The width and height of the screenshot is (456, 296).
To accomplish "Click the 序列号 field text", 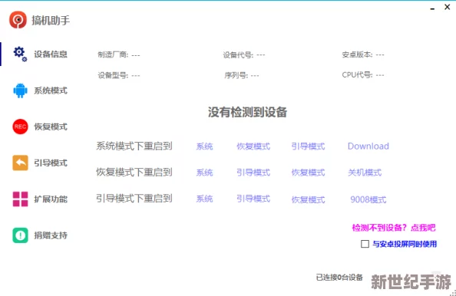I will click(241, 75).
